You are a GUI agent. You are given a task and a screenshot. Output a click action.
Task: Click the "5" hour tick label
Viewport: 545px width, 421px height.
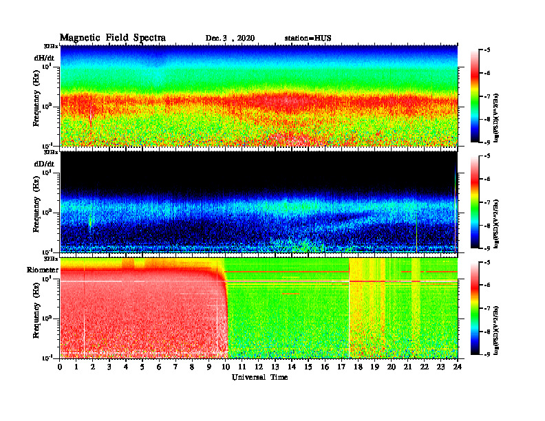click(142, 367)
